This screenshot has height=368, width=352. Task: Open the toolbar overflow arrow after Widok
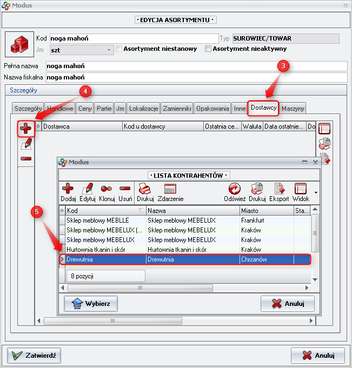click(316, 193)
